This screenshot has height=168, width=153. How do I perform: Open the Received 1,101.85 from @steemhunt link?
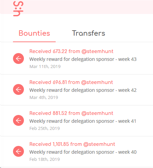coord(72,144)
